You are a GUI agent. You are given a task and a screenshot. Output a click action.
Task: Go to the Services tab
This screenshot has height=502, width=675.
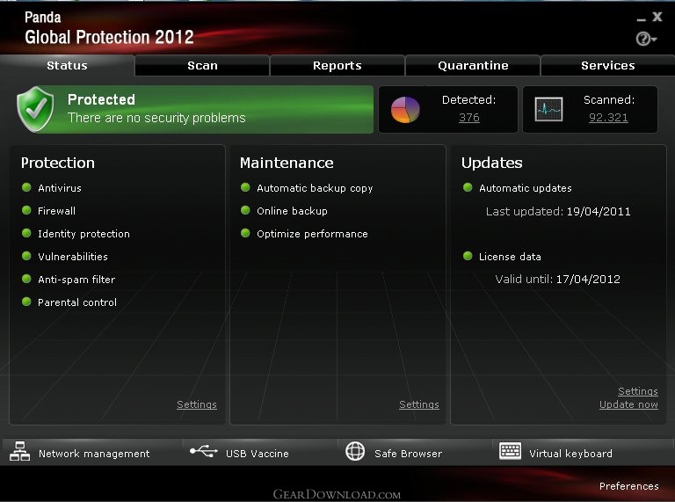(x=608, y=65)
